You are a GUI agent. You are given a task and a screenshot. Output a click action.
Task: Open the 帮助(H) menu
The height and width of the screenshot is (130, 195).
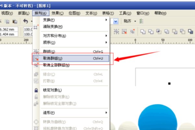click(160, 13)
